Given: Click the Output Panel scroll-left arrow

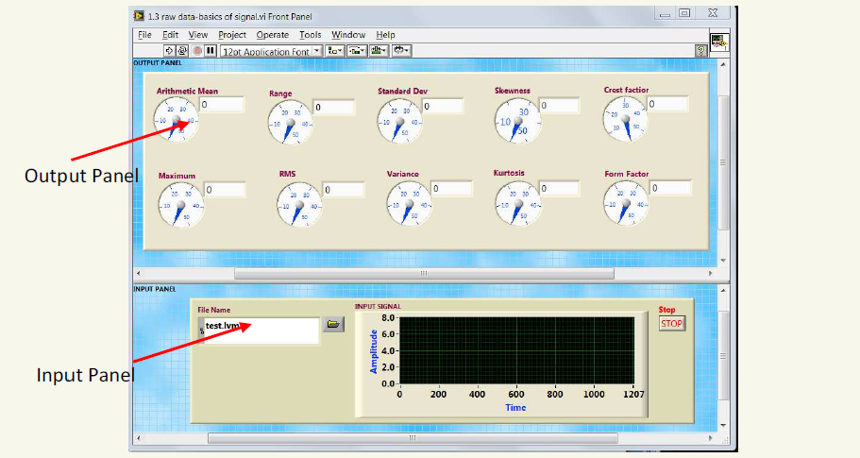Looking at the screenshot, I should point(138,273).
